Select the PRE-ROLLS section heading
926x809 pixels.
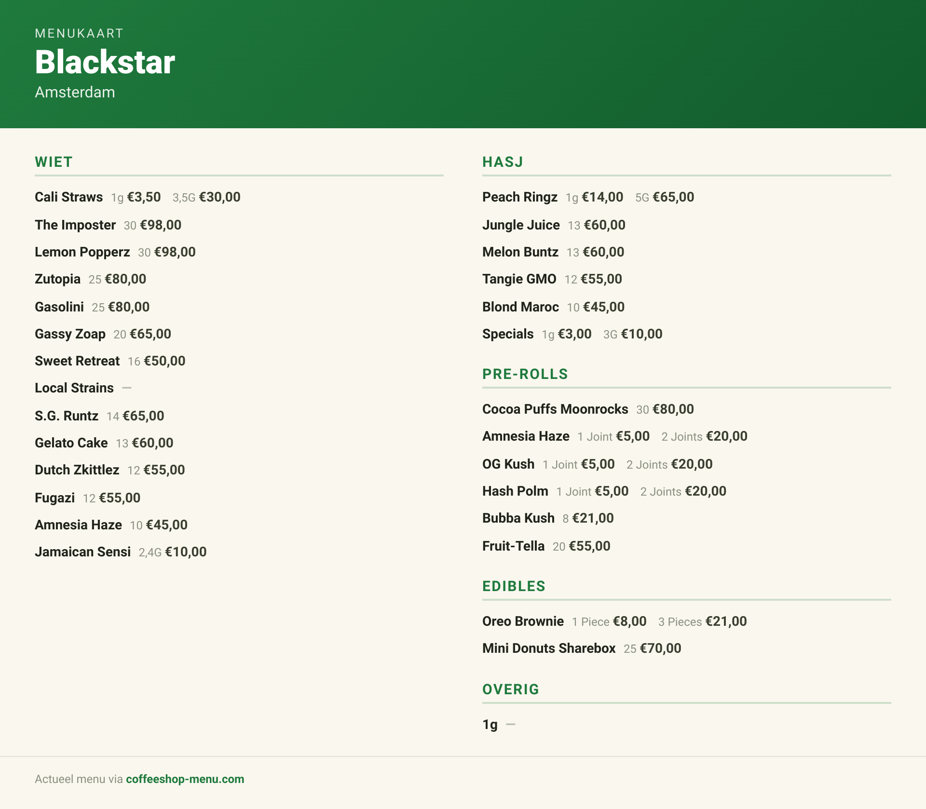point(525,374)
